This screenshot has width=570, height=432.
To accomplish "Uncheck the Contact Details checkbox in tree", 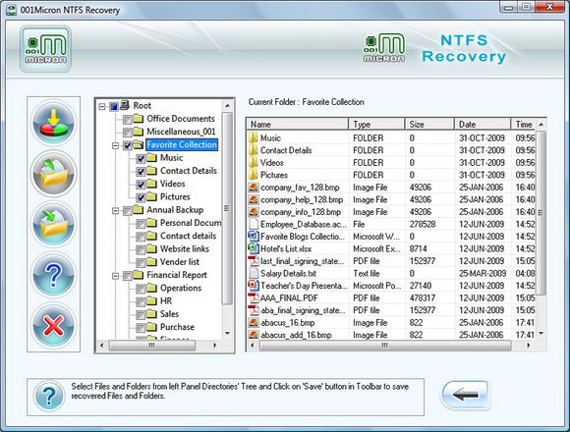I will (141, 172).
